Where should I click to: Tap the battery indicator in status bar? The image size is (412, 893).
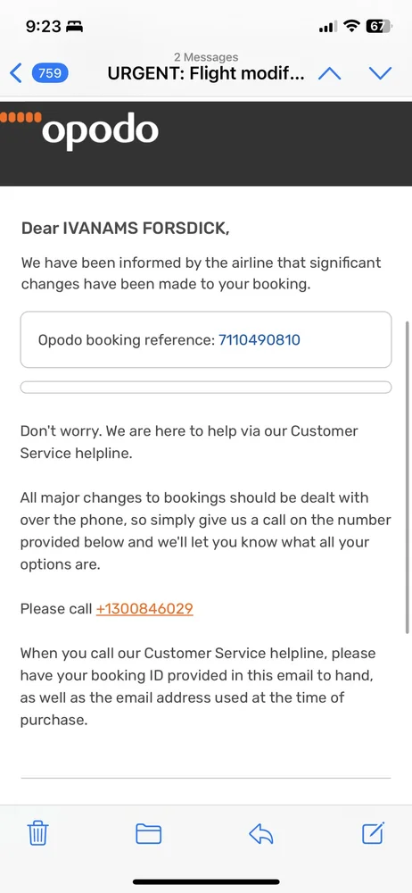coord(378,26)
